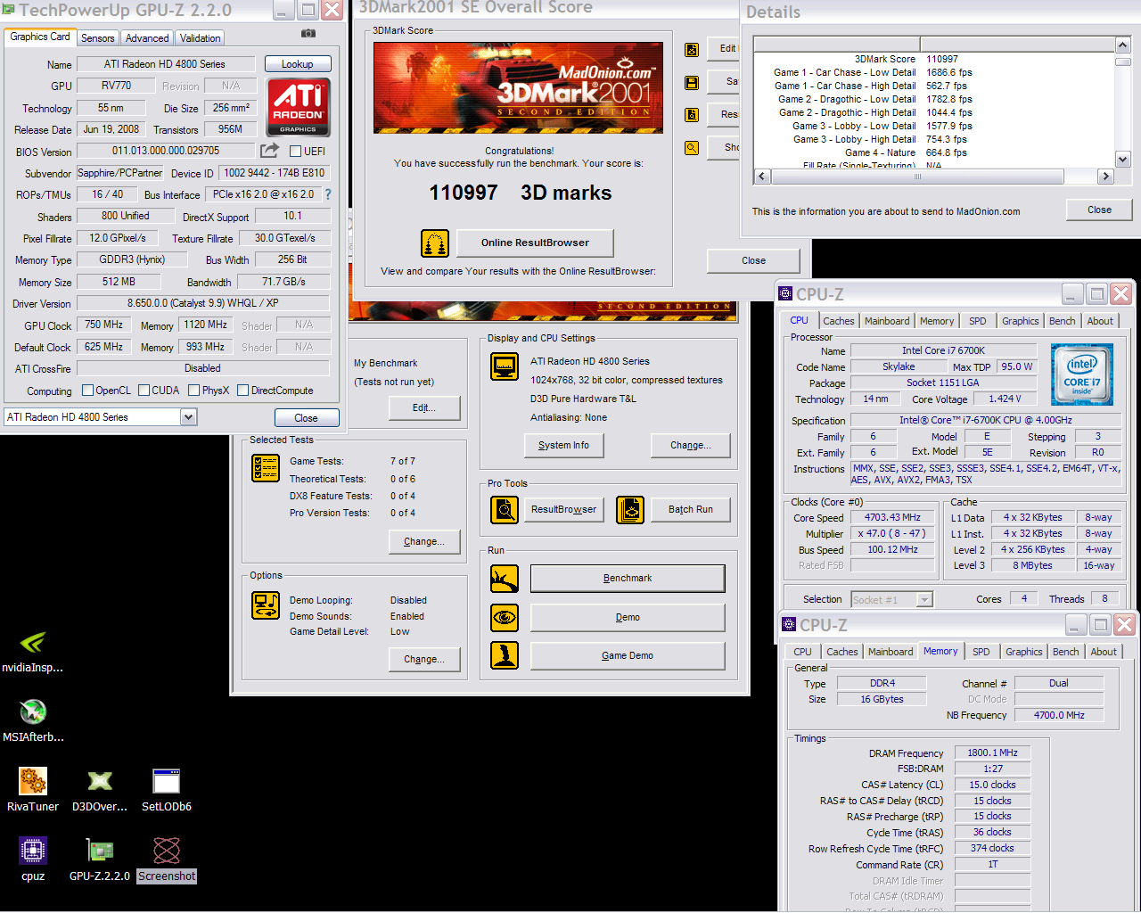
Task: Click the Edit button under My Benchmark
Action: coord(424,407)
